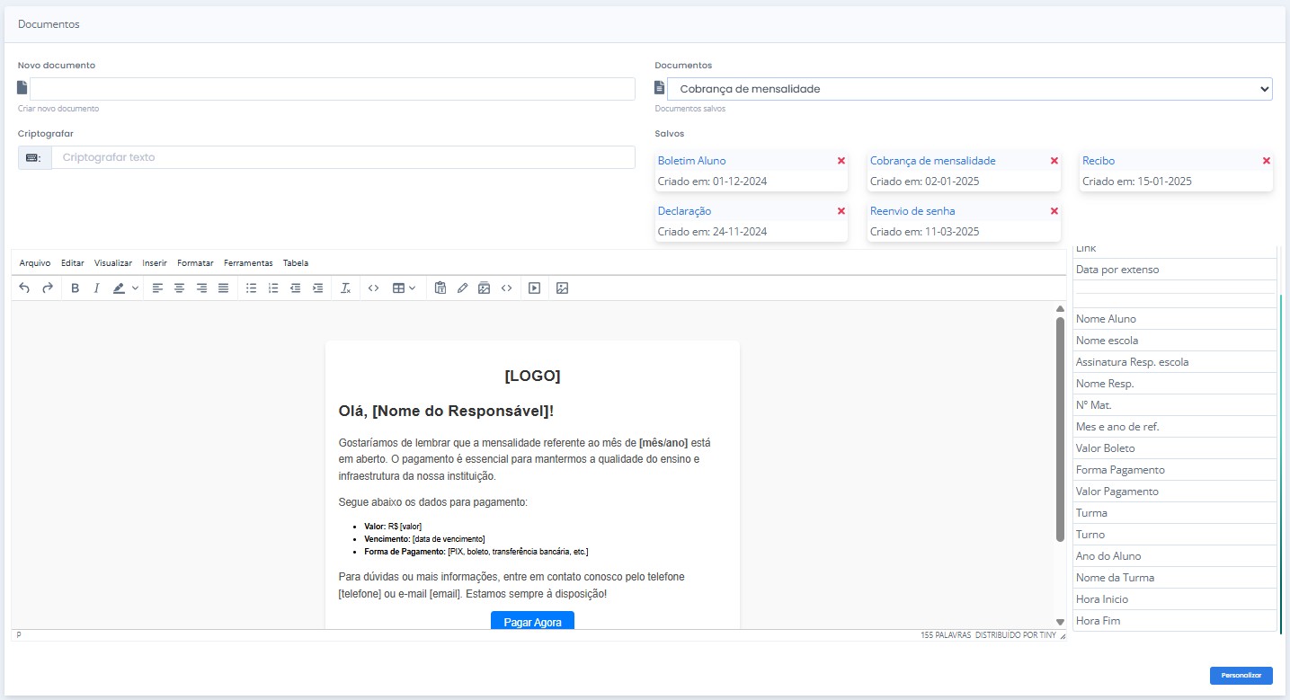Insert the Nome Aluno variable

click(1175, 319)
